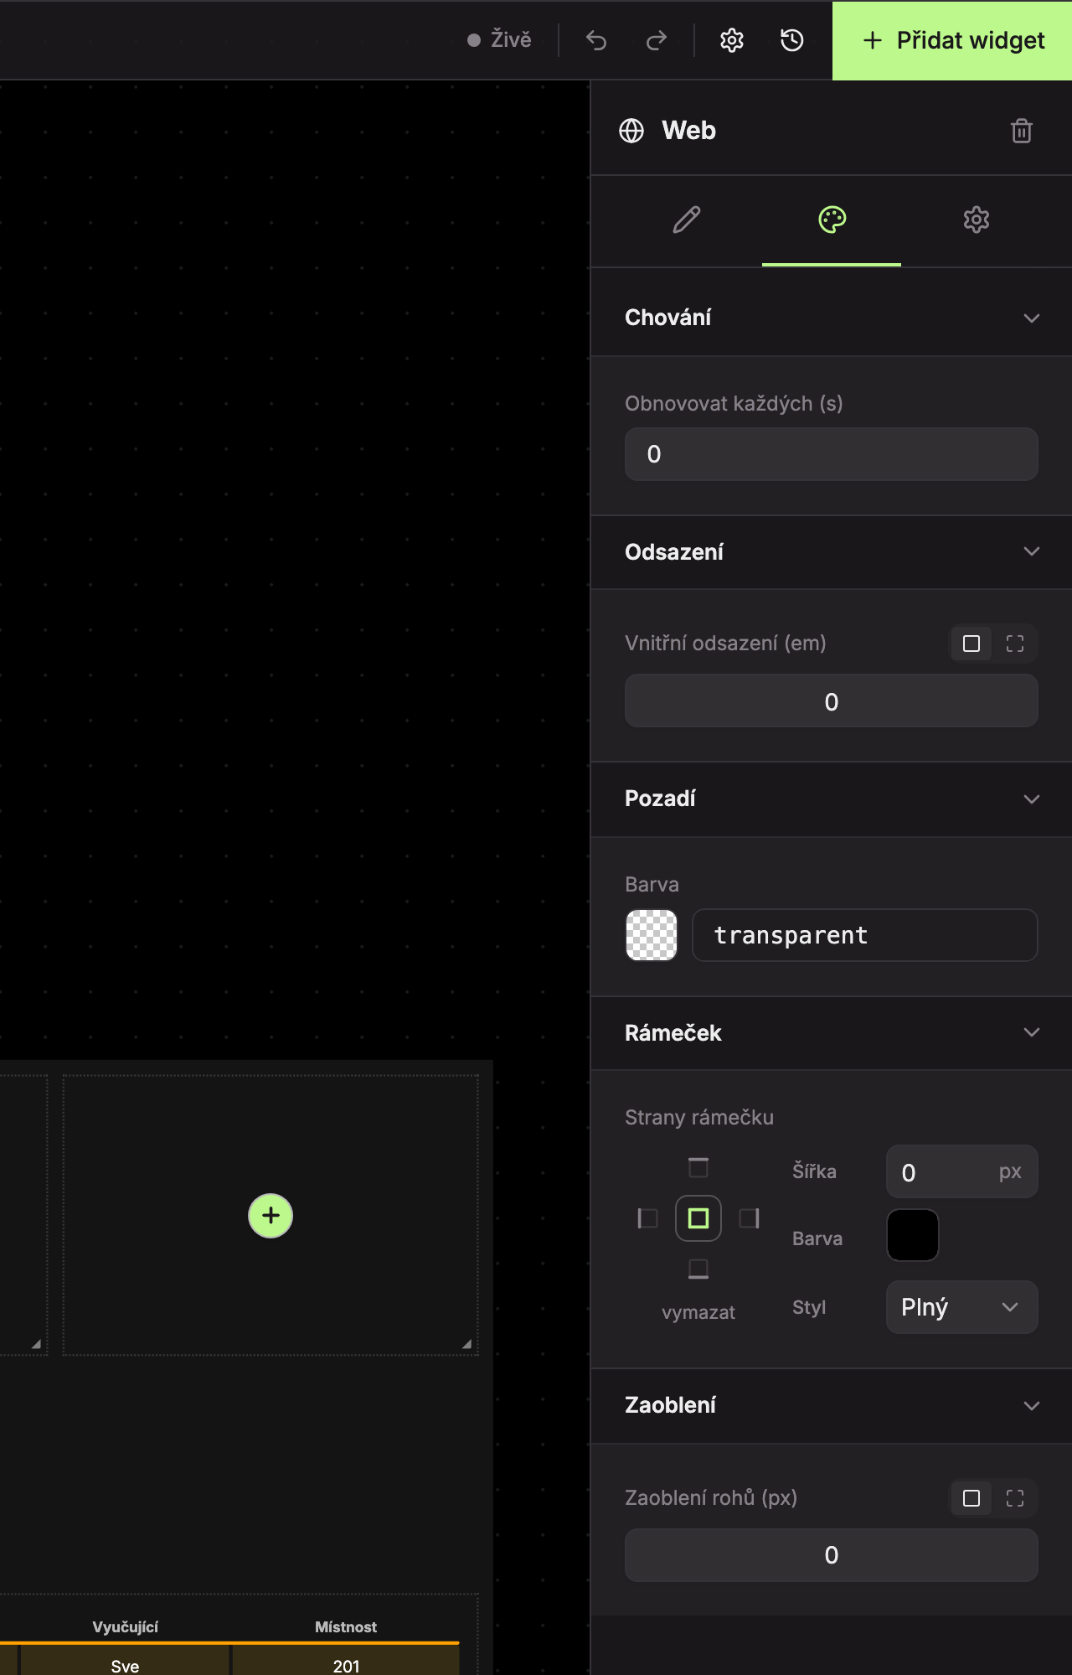
Task: Select all border sides center icon
Action: pos(698,1217)
